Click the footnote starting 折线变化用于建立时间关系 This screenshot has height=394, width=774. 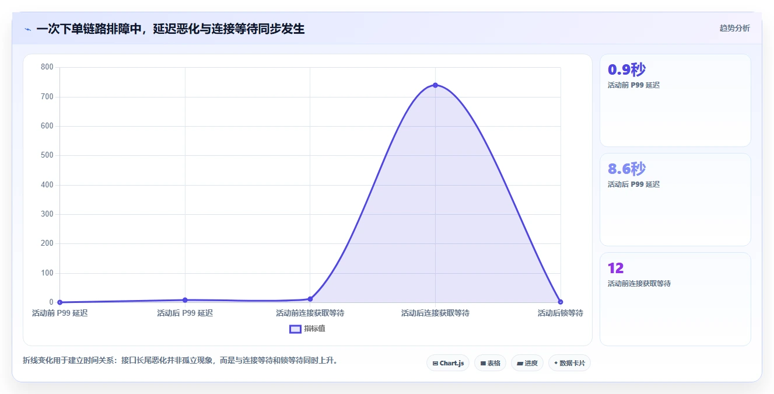(180, 361)
